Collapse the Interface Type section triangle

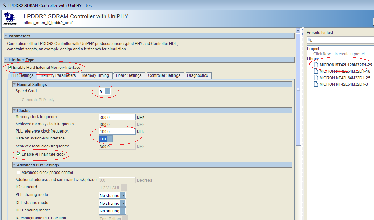(6, 60)
